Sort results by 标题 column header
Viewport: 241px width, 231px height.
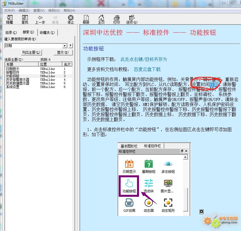pyautogui.click(x=21, y=64)
